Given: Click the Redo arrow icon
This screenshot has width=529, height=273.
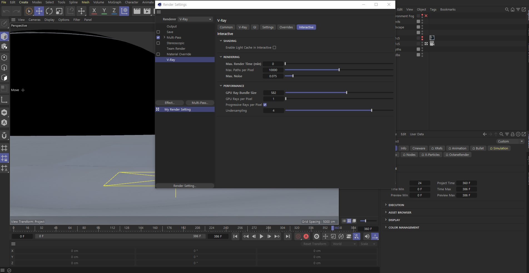Looking at the screenshot, I should 17,11.
